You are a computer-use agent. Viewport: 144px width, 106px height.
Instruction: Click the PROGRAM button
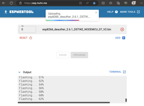pos(79,55)
